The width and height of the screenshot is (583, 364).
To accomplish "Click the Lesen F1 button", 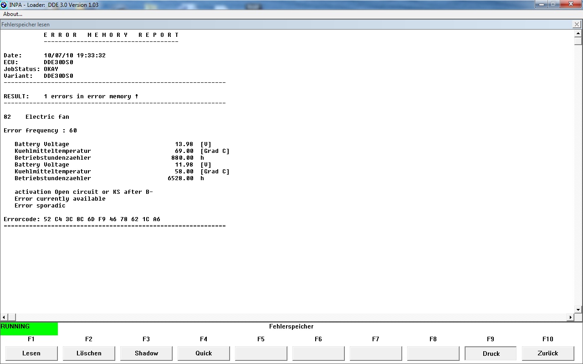I will click(x=31, y=353).
